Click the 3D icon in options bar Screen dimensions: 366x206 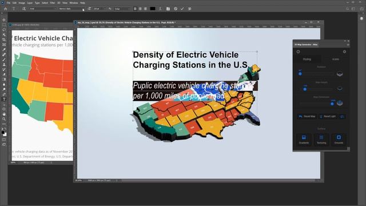(189, 9)
